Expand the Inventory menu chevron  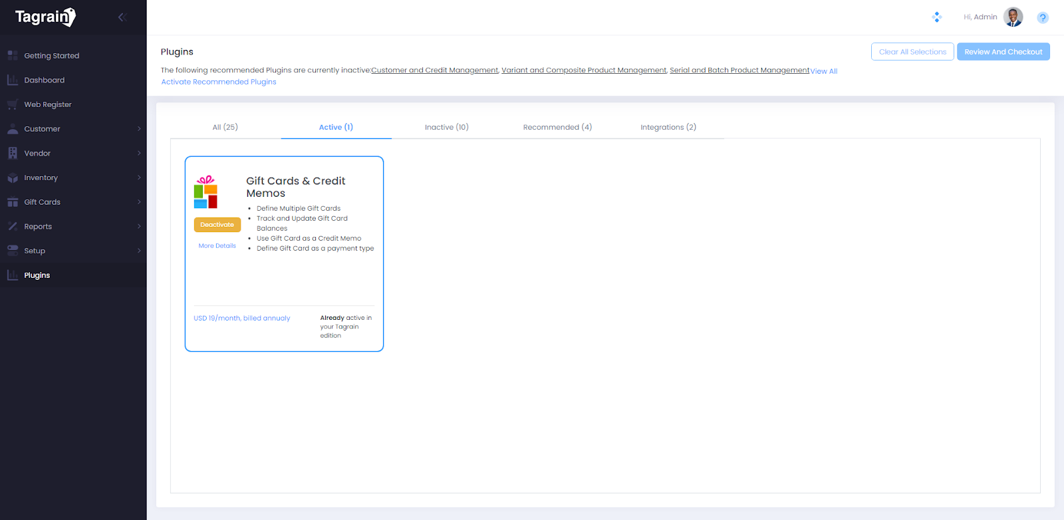[x=139, y=178]
